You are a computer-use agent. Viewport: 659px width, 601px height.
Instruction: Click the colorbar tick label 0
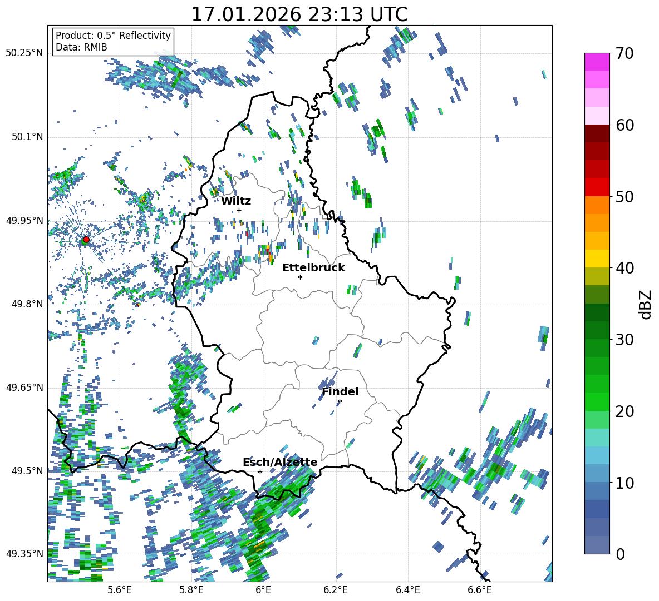[x=620, y=554]
